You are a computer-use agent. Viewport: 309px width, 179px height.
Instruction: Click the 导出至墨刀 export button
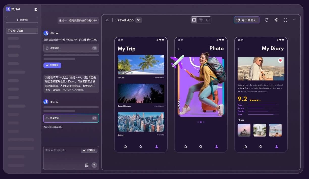(246, 20)
